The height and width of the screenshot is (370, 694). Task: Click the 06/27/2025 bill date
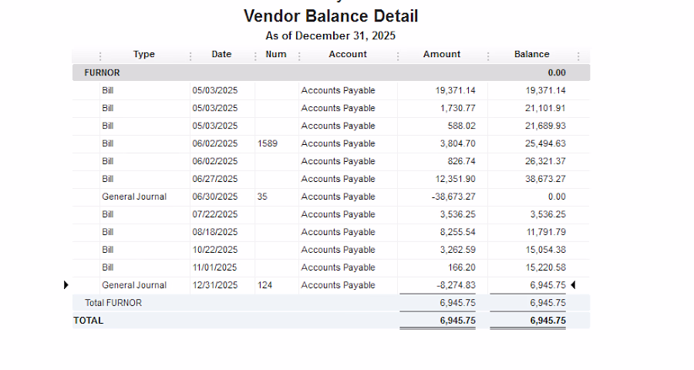point(214,180)
